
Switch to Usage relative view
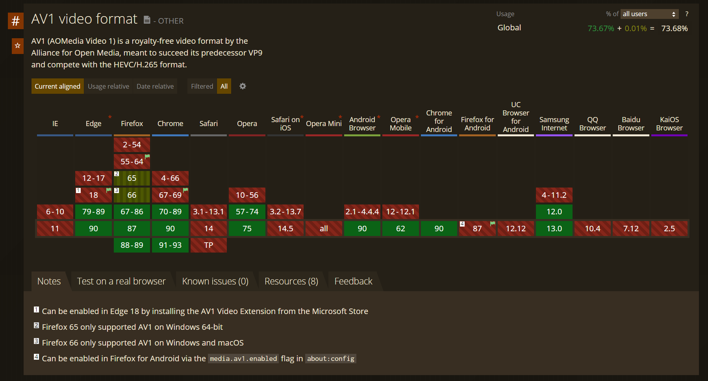tap(108, 86)
